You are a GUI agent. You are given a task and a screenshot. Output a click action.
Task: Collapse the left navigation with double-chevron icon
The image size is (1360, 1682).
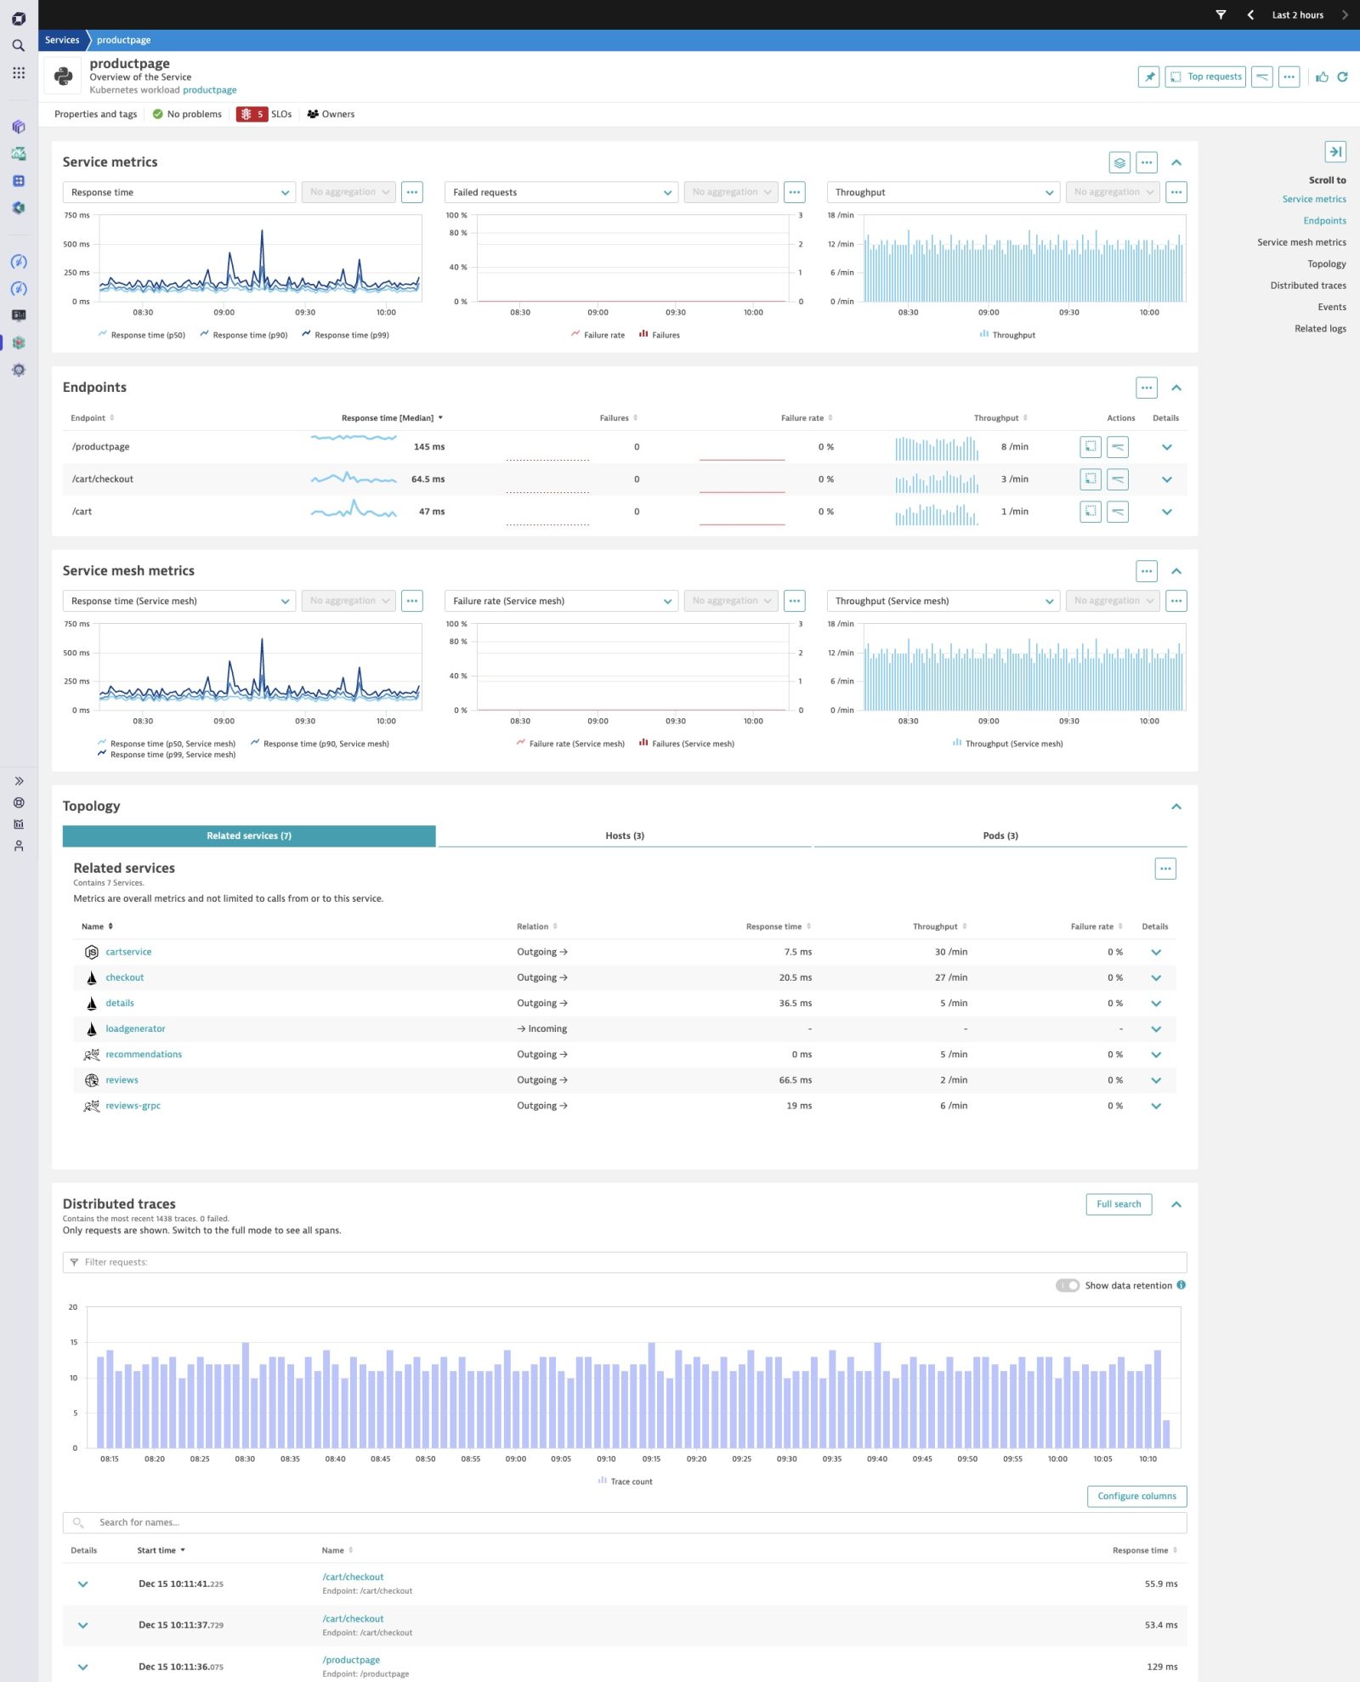[x=19, y=780]
